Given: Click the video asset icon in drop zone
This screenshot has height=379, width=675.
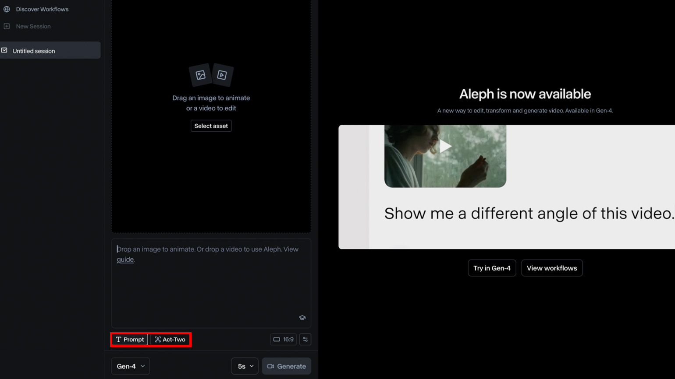Looking at the screenshot, I should [x=222, y=75].
